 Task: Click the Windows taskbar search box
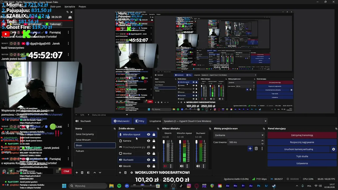88,186
